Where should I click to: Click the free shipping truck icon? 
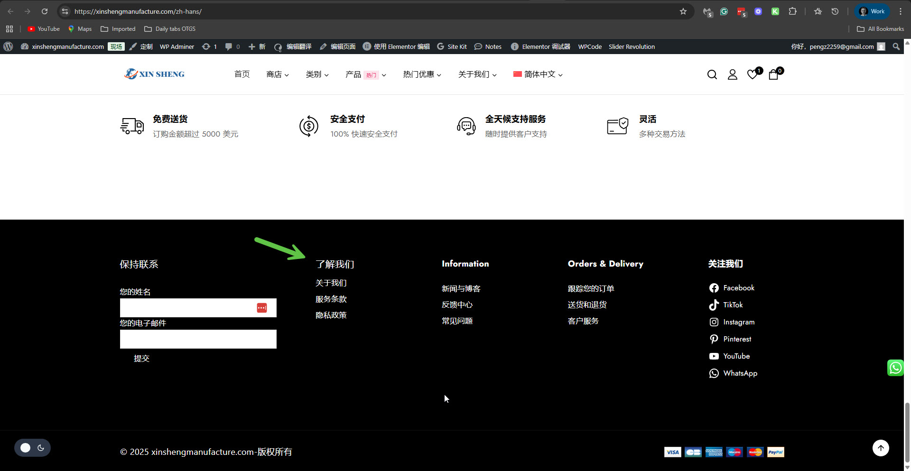tap(132, 126)
